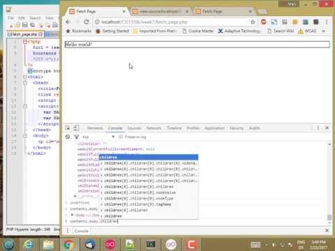The height and width of the screenshot is (251, 335).
Task: Expand the __proto__ object triangle in console
Action: pos(75,197)
